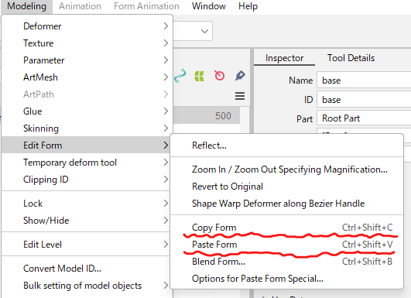This screenshot has width=411, height=298.
Task: Click Paste Form menu entry
Action: (x=286, y=245)
